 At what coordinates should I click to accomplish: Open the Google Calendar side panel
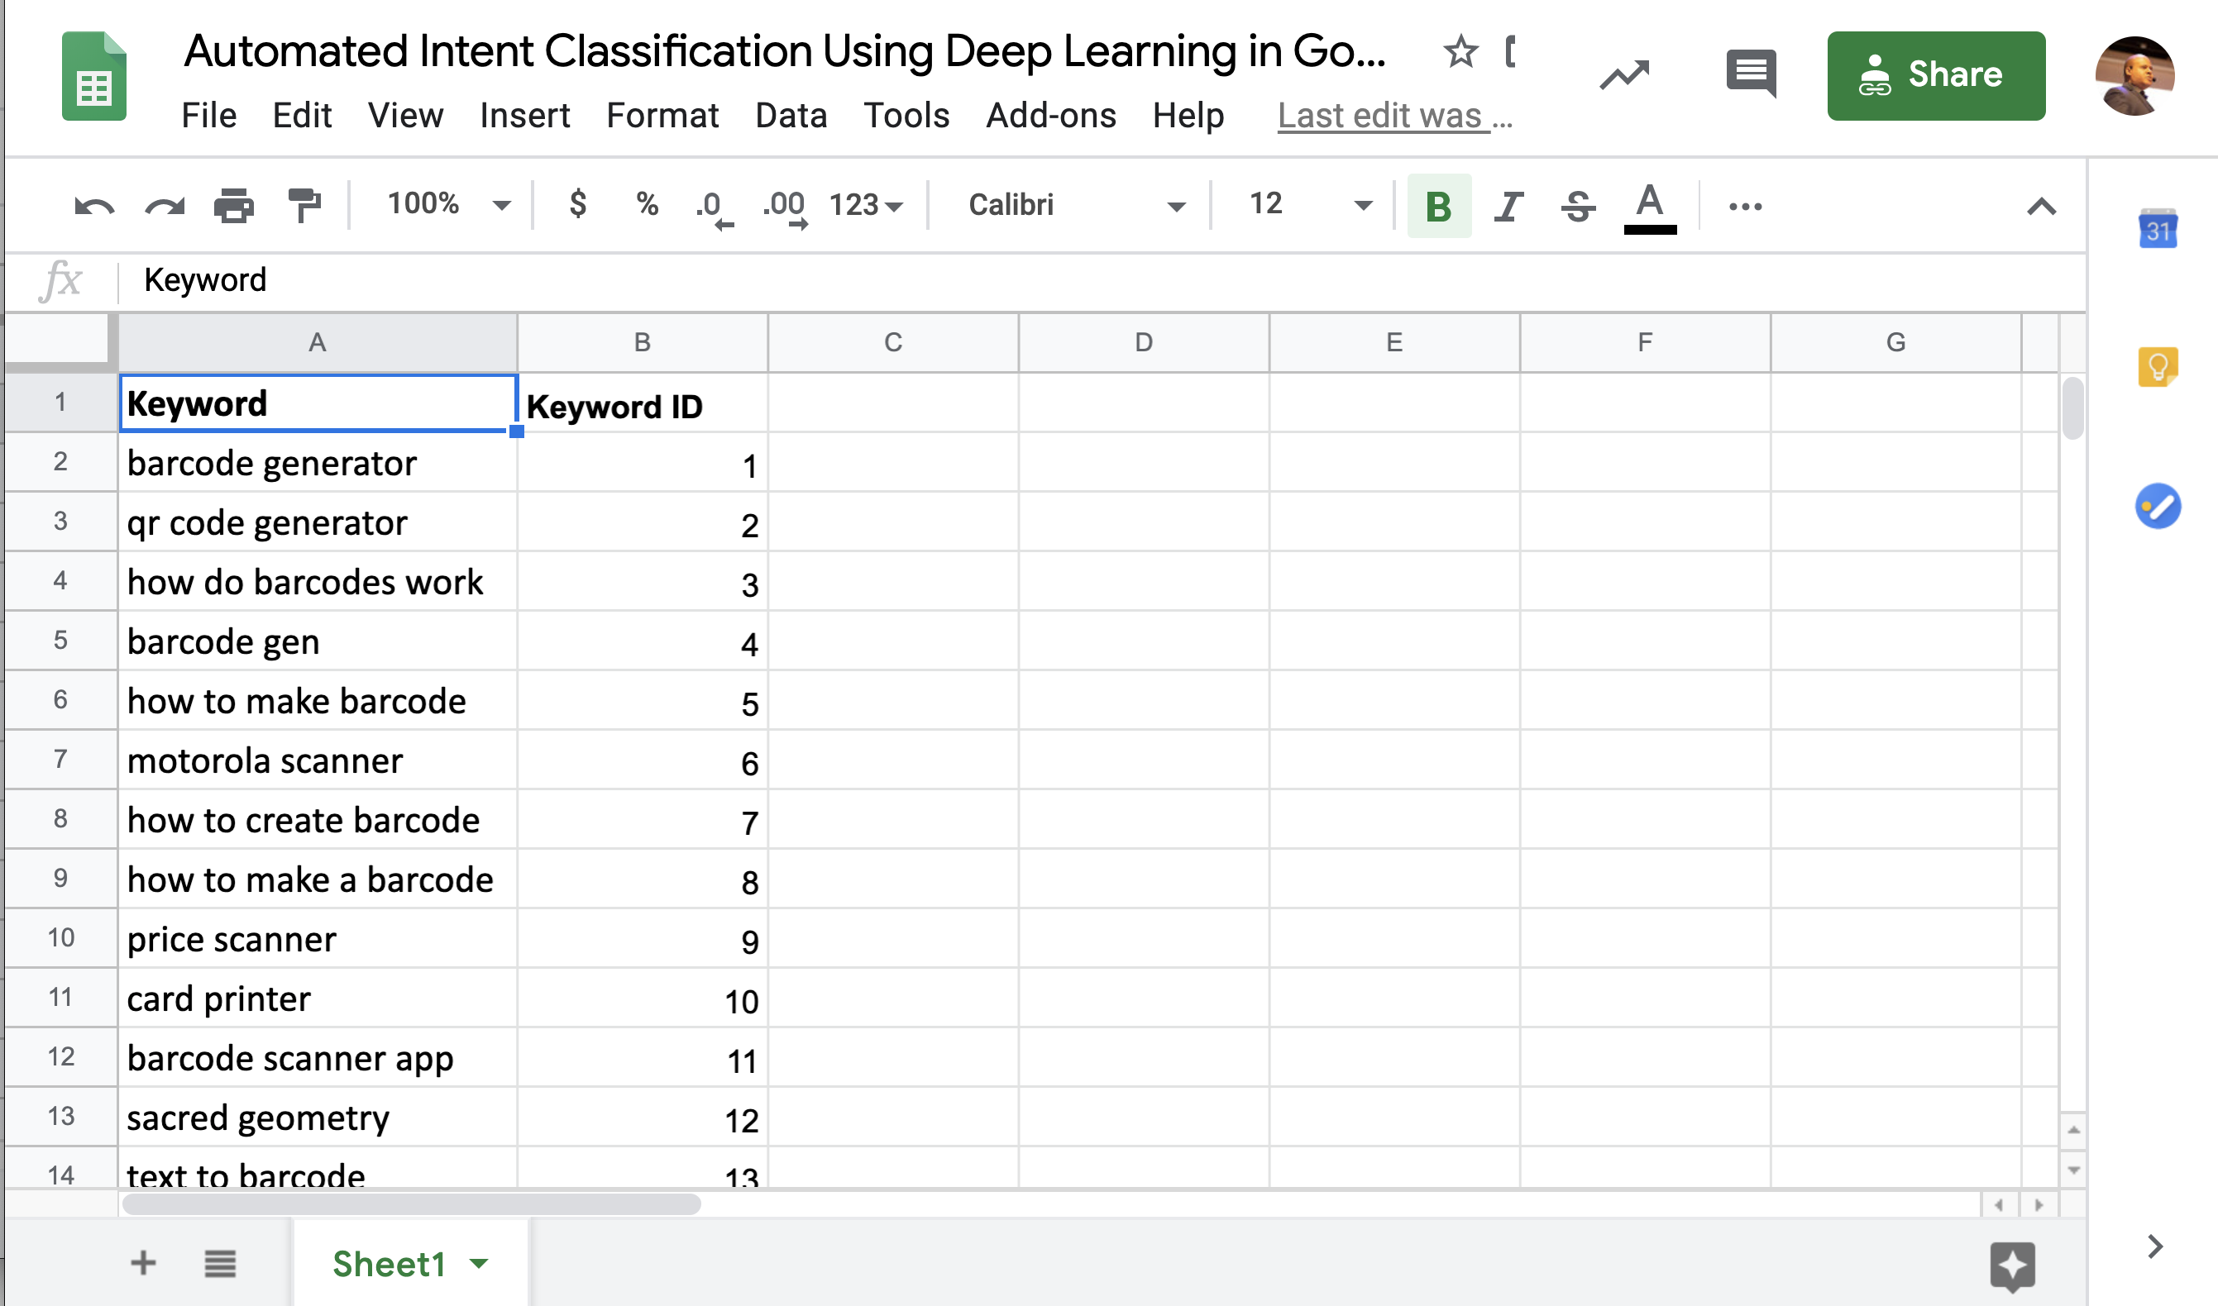coord(2158,231)
